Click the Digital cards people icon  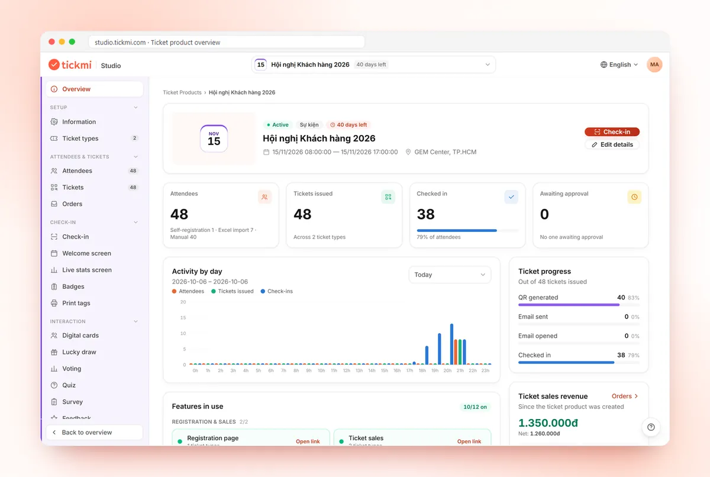(54, 336)
